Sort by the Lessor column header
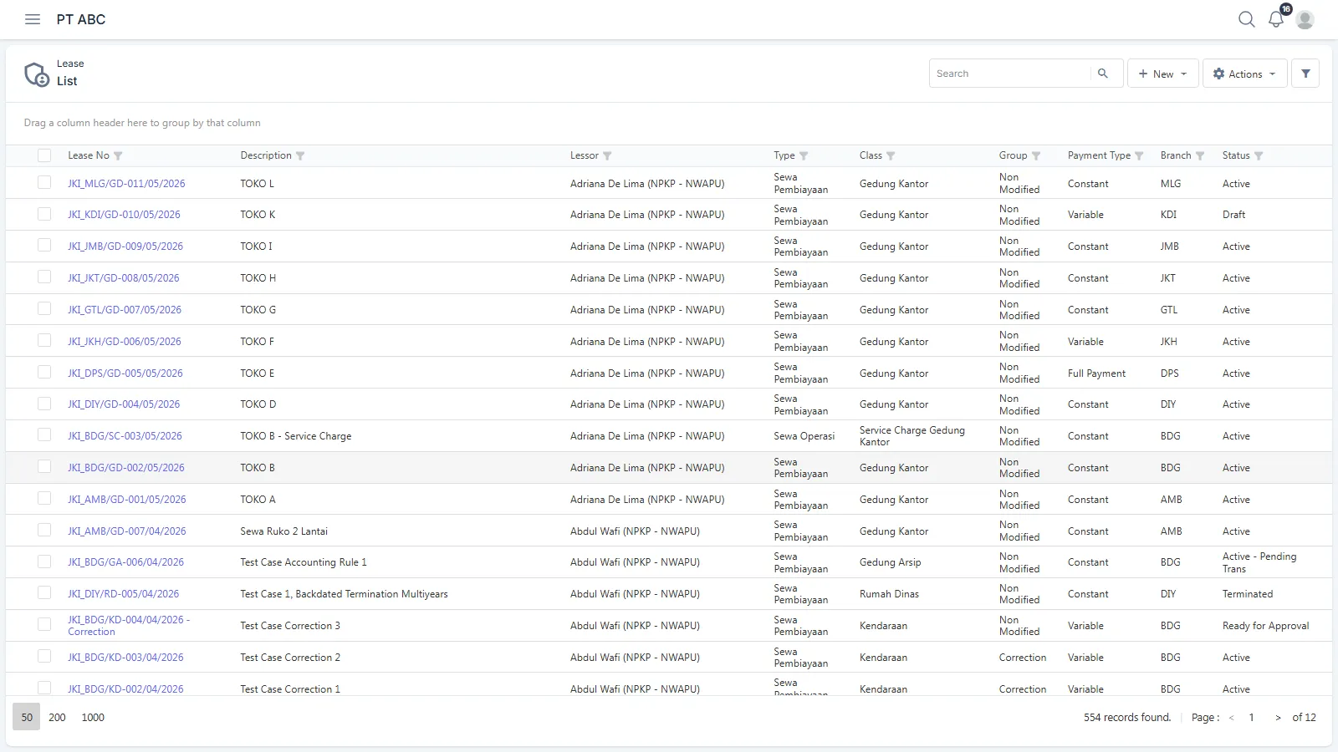 click(x=585, y=155)
